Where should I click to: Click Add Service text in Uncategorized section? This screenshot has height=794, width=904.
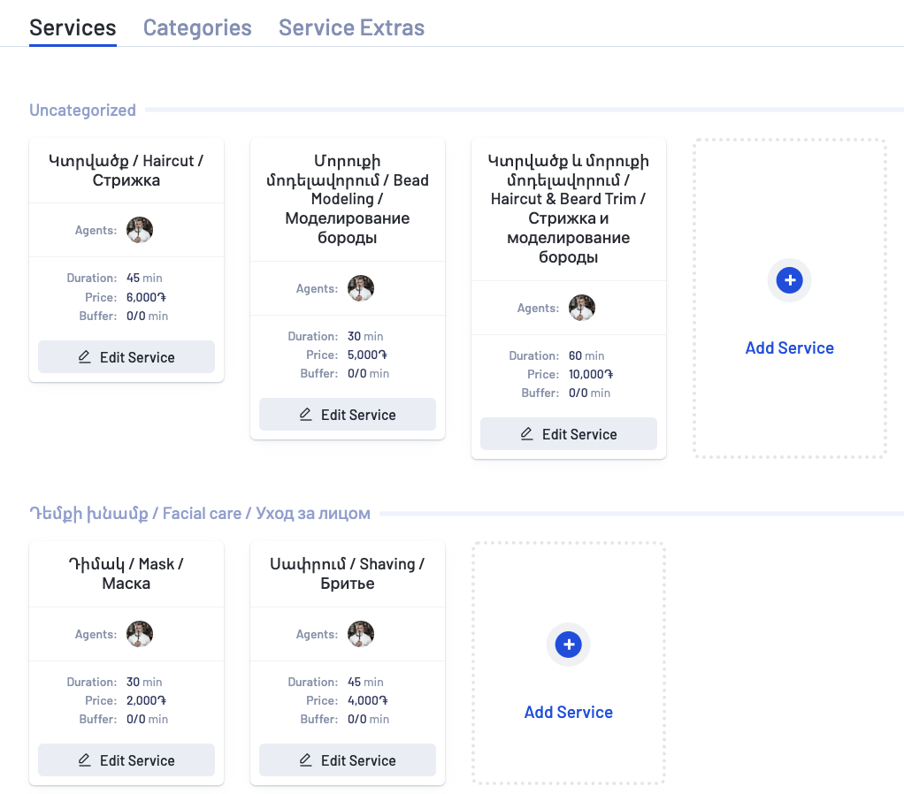[x=790, y=347]
